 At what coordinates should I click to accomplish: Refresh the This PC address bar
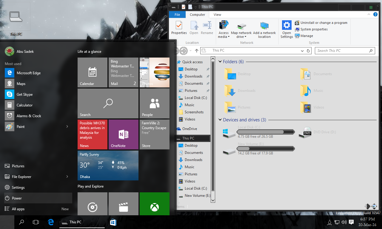(309, 51)
